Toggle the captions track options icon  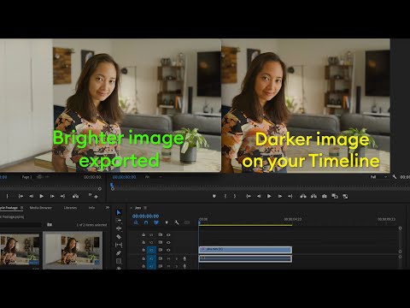(187, 222)
